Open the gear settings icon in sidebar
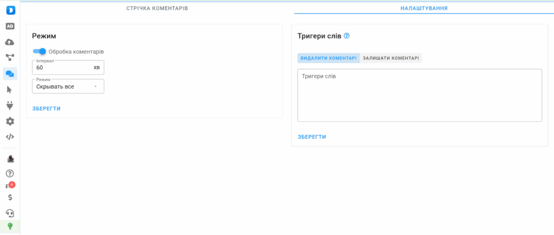The width and height of the screenshot is (554, 235). point(10,122)
